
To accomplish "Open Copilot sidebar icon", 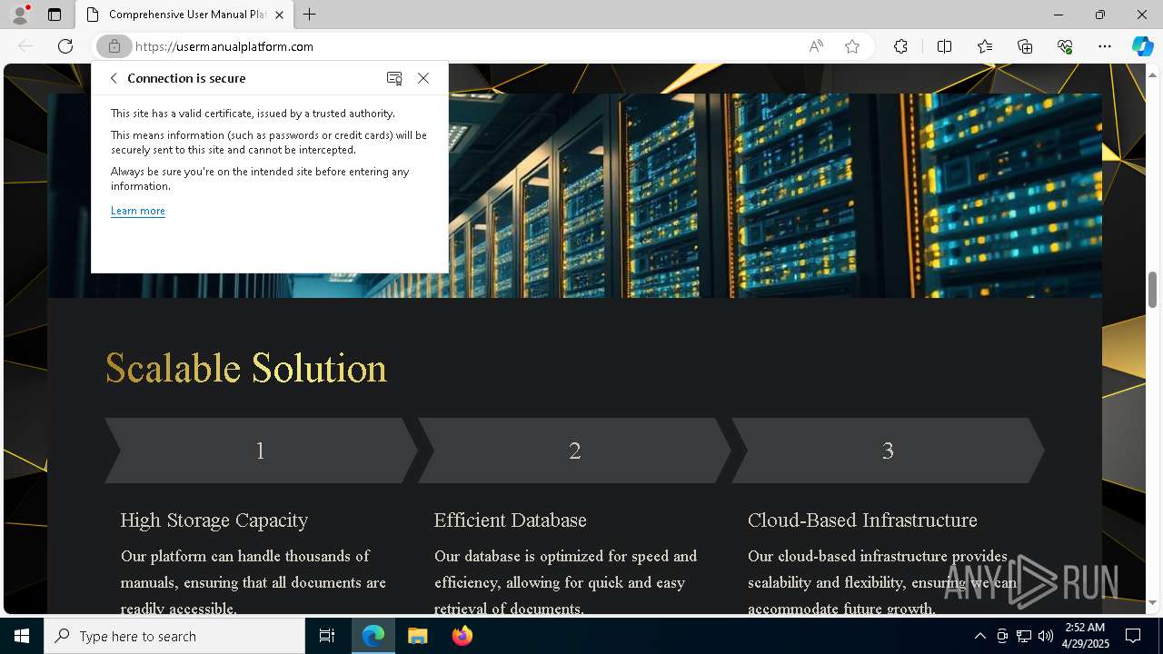I will click(x=1142, y=46).
